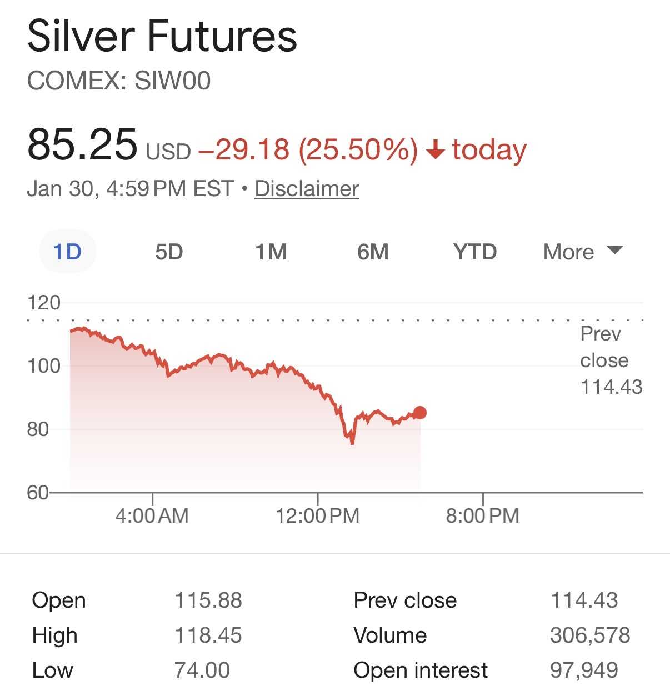The image size is (670, 696).
Task: Select the YTD range tab
Action: click(475, 252)
